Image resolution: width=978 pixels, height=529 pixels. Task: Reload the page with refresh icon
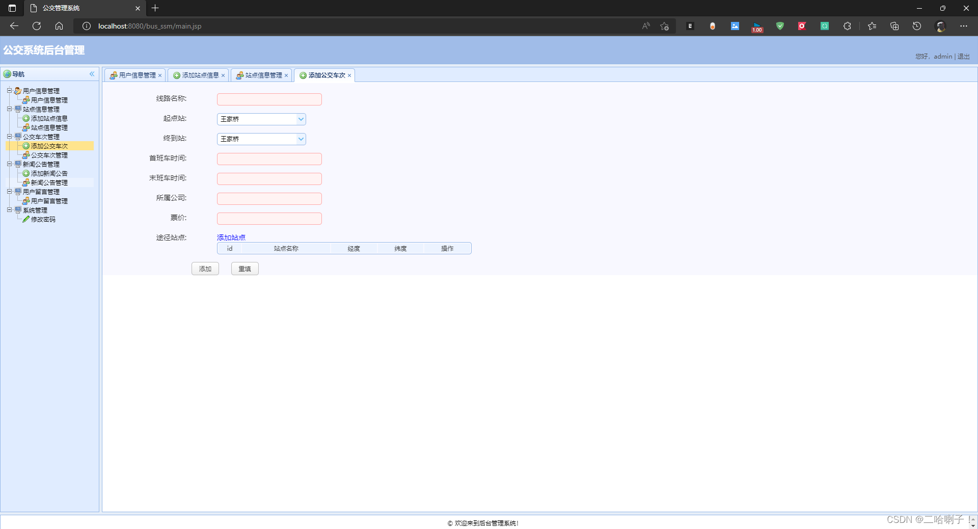click(37, 26)
